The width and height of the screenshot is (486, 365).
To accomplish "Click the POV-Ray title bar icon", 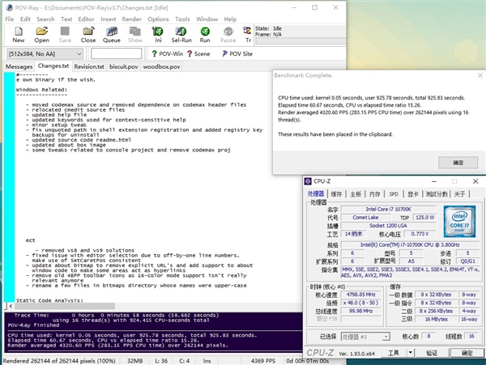I will coord(10,8).
